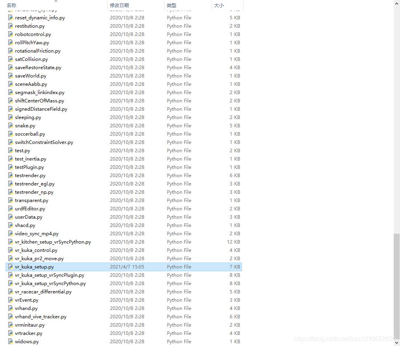Click the 4 KB size of saveRestoreState.py
This screenshot has width=400, height=346.
[x=235, y=67]
